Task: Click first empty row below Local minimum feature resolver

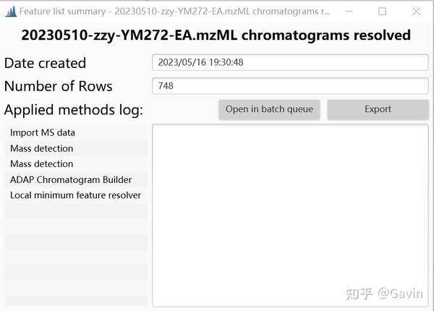Action: click(75, 211)
